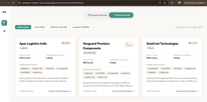Open the dashboard chart icon in sidebar

pos(4,23)
